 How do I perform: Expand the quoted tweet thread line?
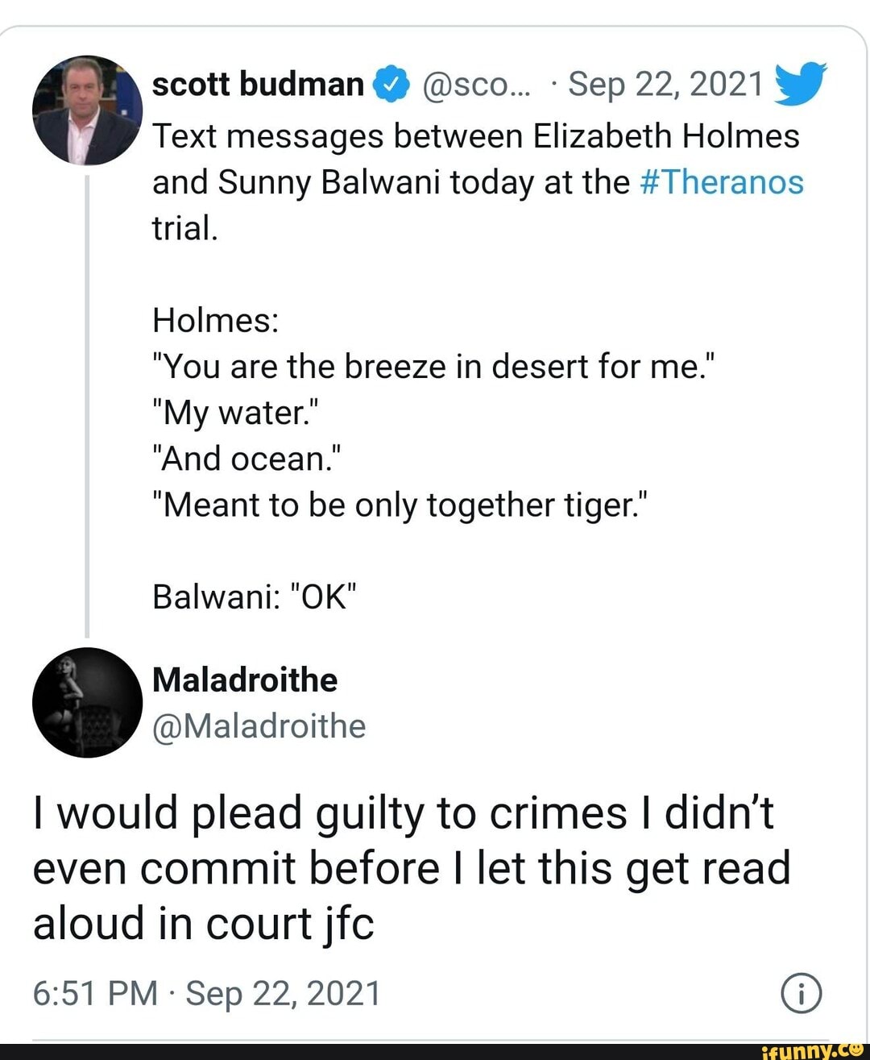click(87, 403)
